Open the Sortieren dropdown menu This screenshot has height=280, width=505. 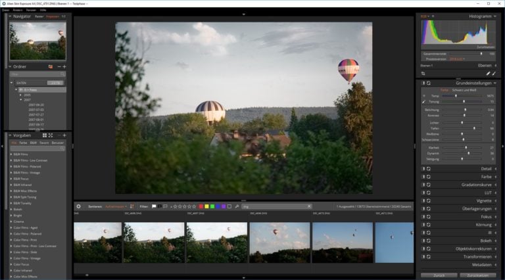[x=115, y=206]
